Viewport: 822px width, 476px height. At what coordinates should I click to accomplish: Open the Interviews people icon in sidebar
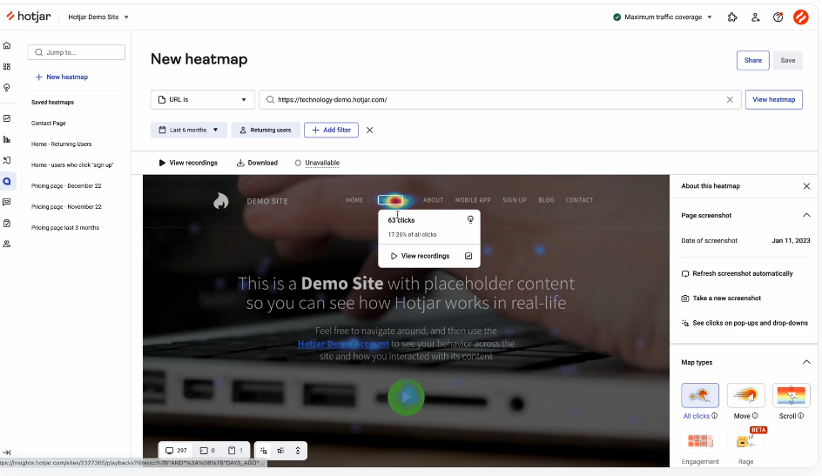(x=7, y=244)
